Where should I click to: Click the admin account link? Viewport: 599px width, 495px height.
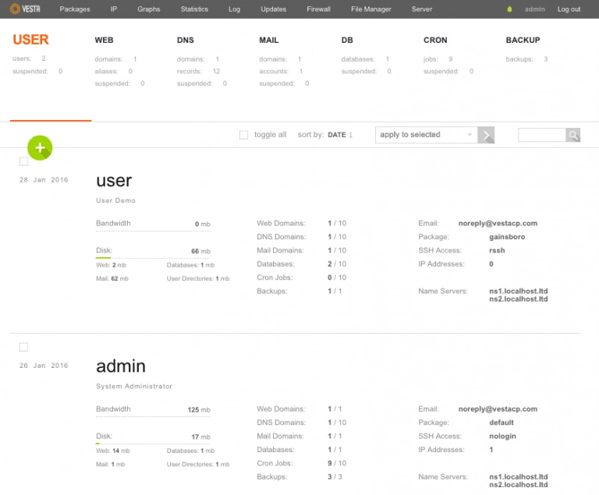coord(535,9)
